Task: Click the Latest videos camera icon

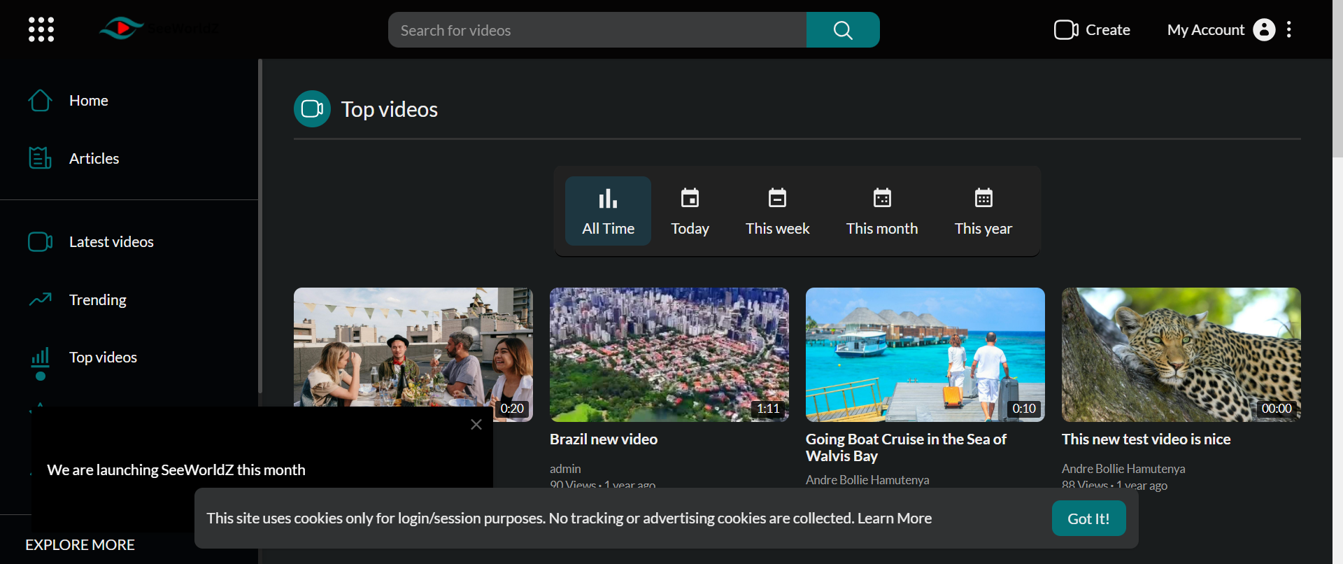Action: pos(40,242)
